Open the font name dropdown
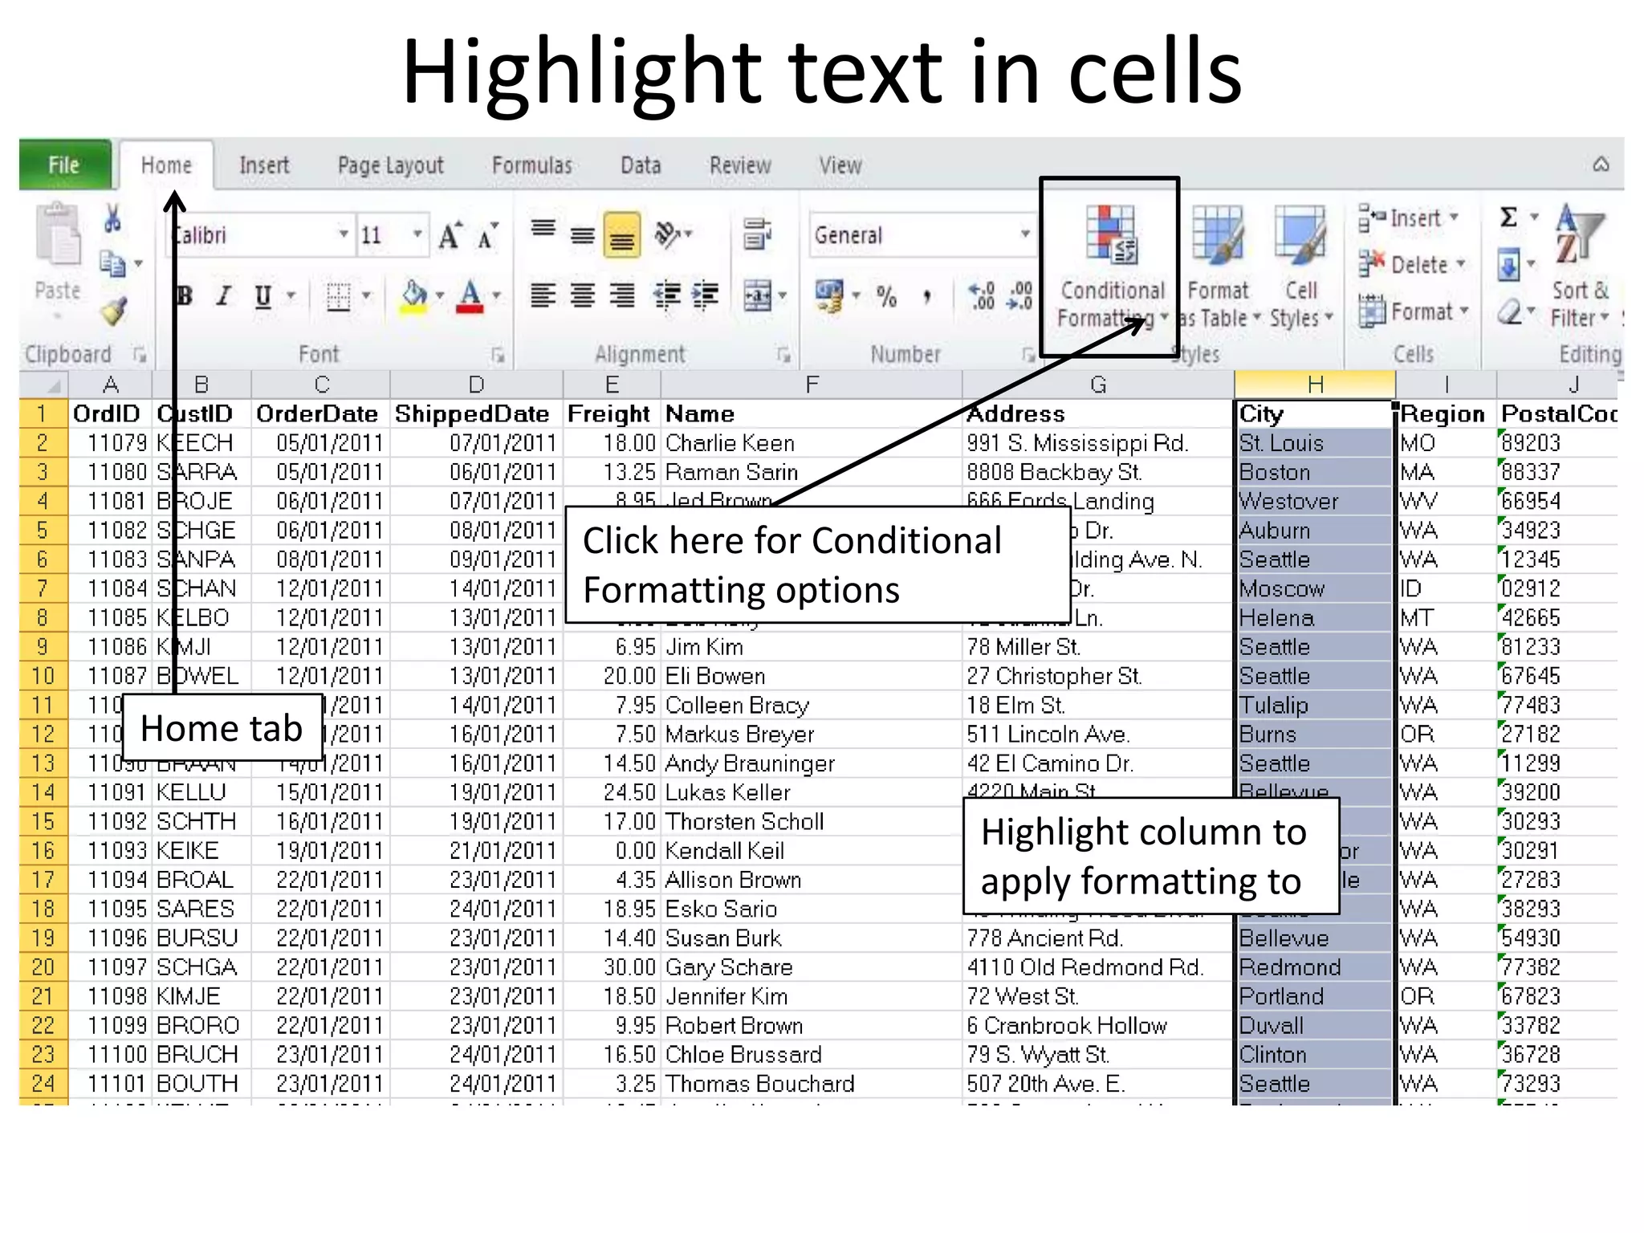This screenshot has height=1233, width=1644. [x=344, y=234]
